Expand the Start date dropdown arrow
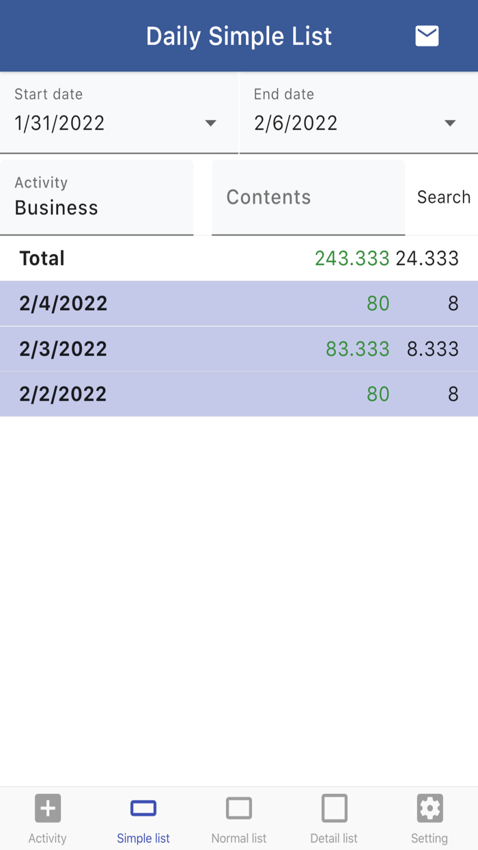The height and width of the screenshot is (850, 478). [x=210, y=124]
